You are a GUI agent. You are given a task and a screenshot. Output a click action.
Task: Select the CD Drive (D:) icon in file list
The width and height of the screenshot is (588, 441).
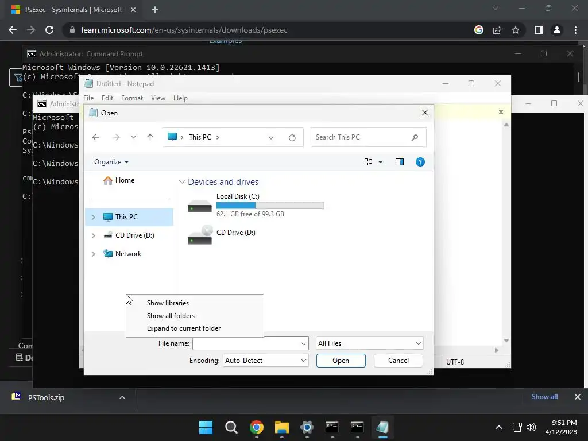click(x=200, y=235)
